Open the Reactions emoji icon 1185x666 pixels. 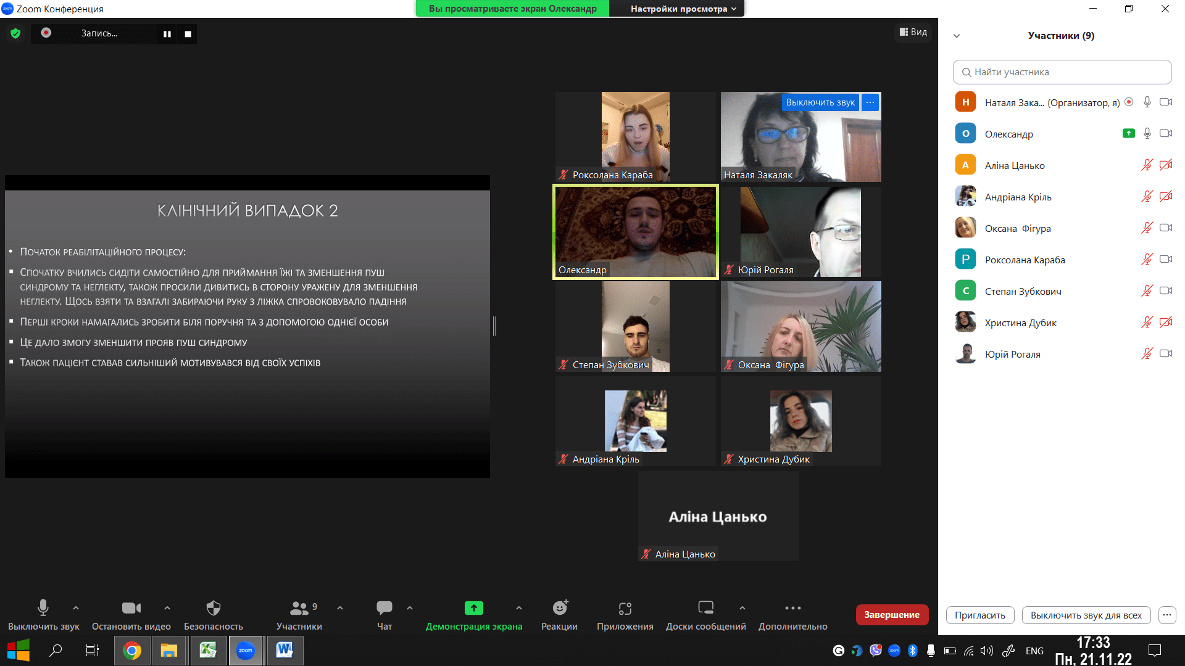pos(559,608)
